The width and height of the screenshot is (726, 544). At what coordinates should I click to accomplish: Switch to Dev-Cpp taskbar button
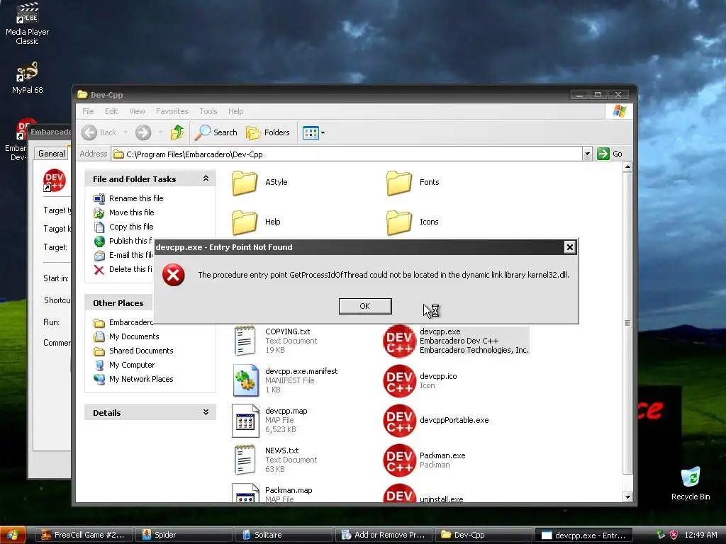(x=484, y=535)
